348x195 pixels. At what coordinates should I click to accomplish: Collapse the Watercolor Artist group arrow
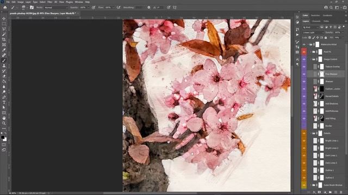[308, 44]
